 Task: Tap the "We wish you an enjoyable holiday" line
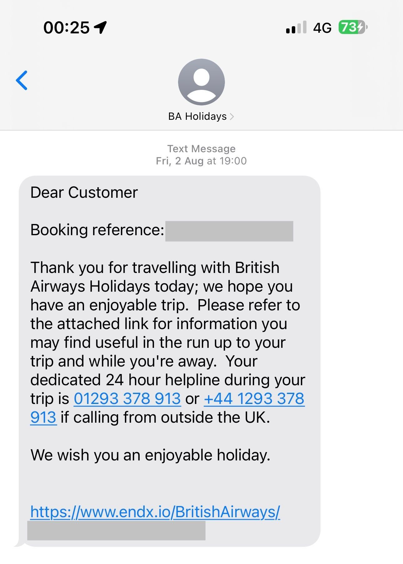[150, 455]
